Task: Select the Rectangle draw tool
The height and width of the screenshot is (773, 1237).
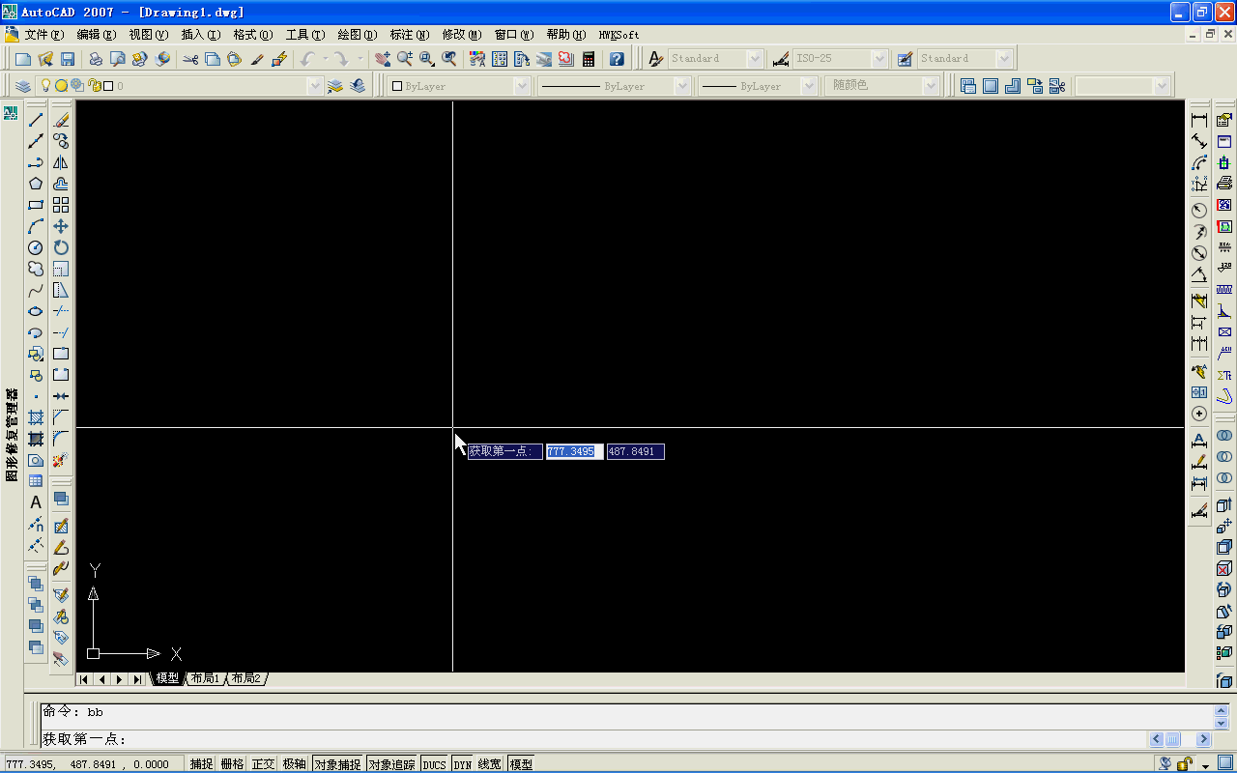Action: pyautogui.click(x=36, y=205)
